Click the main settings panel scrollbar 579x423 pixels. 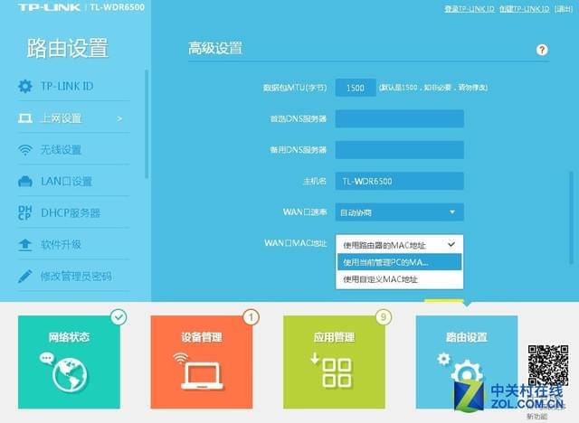coord(572,218)
